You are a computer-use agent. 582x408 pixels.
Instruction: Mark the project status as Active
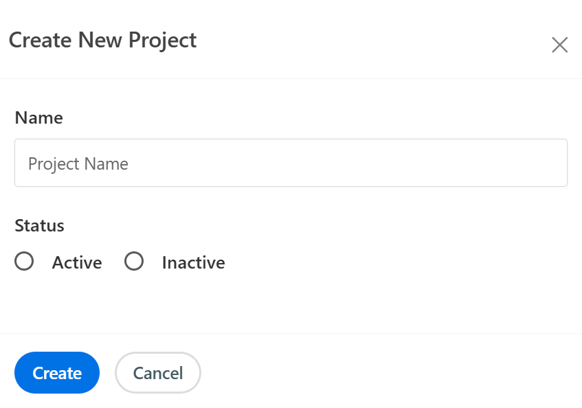point(24,262)
